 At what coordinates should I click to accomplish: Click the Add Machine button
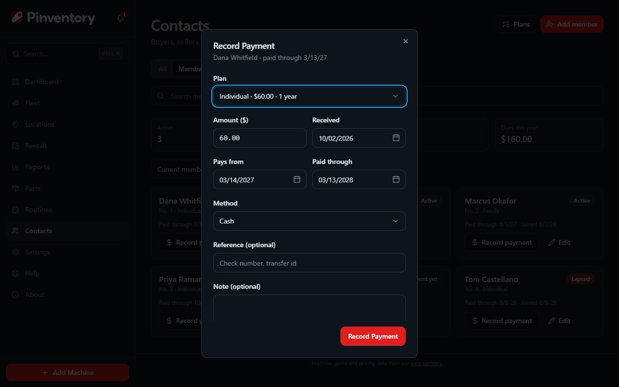point(67,372)
